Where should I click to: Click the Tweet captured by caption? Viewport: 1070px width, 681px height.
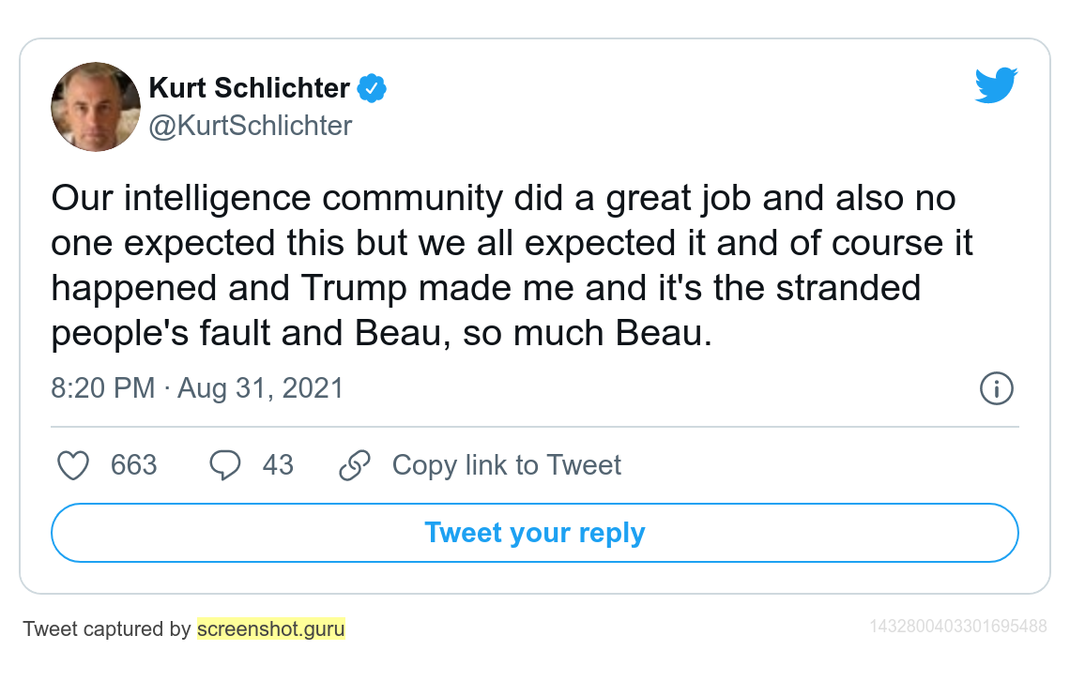pyautogui.click(x=106, y=628)
